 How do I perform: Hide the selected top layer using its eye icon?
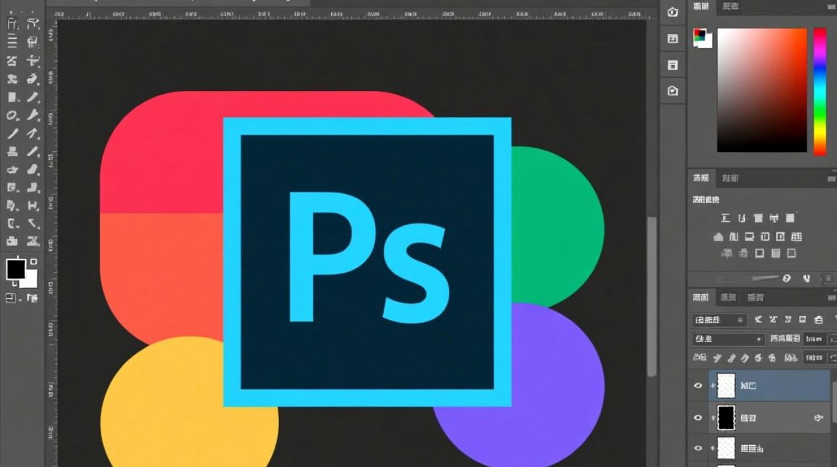[x=698, y=386]
